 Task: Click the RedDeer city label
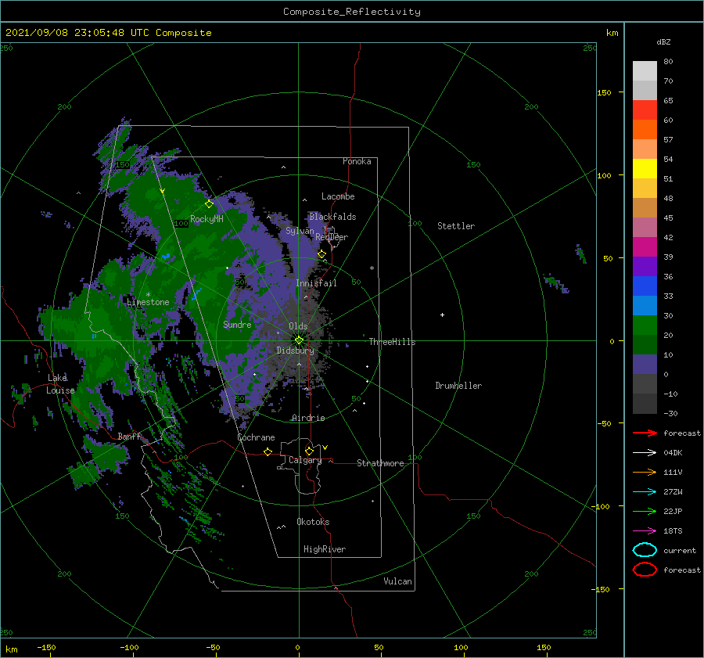332,237
